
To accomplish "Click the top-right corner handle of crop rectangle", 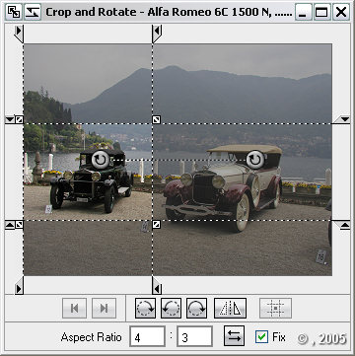I will point(157,120).
